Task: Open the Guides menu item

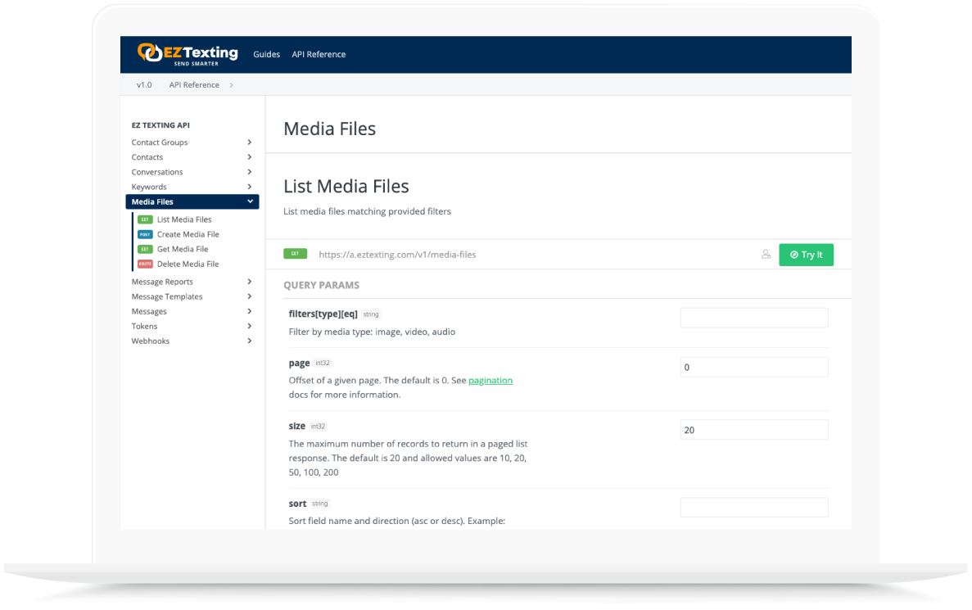Action: [267, 55]
